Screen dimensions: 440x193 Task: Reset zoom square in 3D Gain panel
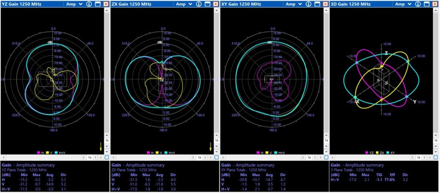click(436, 157)
